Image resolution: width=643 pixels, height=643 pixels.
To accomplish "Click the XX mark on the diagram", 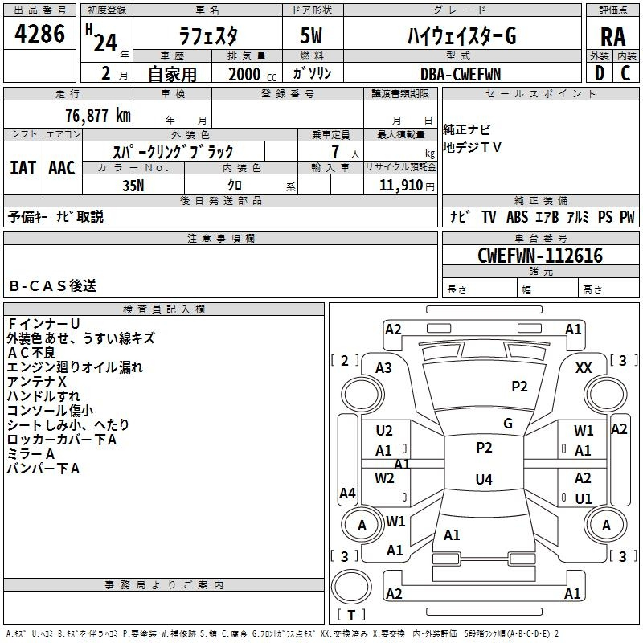I will tap(584, 367).
